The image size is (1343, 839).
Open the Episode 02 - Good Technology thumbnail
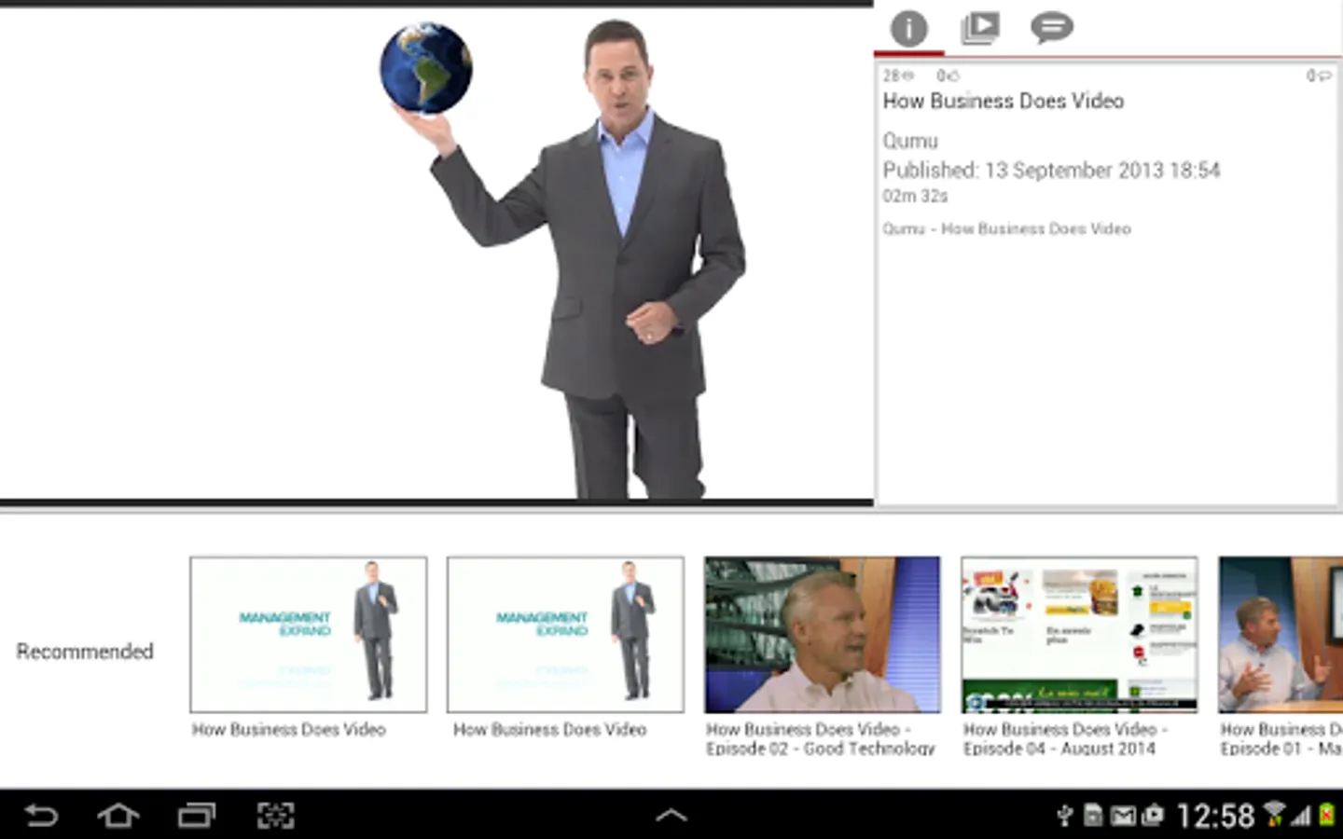(823, 635)
